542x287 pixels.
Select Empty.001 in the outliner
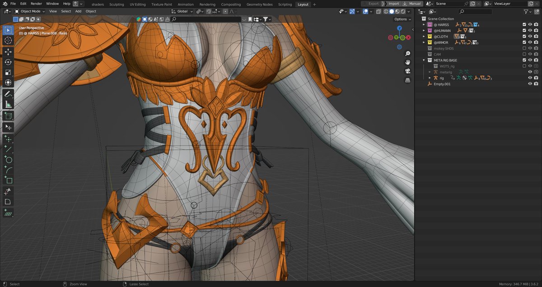tap(442, 84)
